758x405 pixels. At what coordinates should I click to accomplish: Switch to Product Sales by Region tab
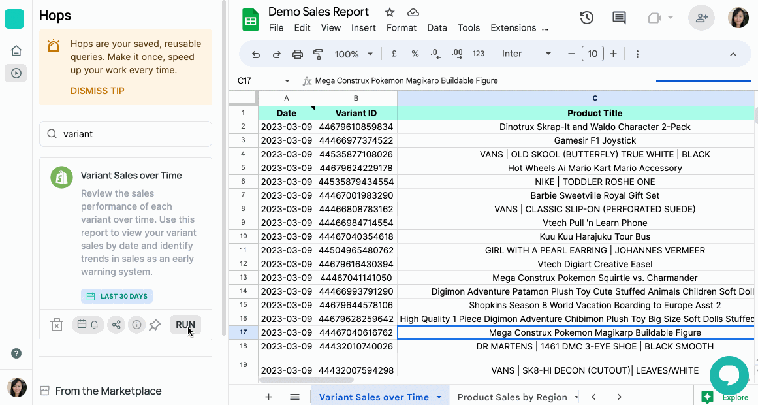[x=512, y=397]
